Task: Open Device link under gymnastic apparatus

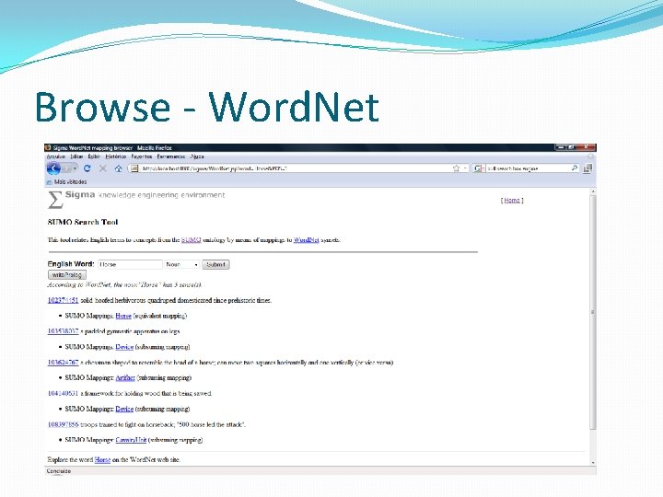Action: click(x=124, y=347)
